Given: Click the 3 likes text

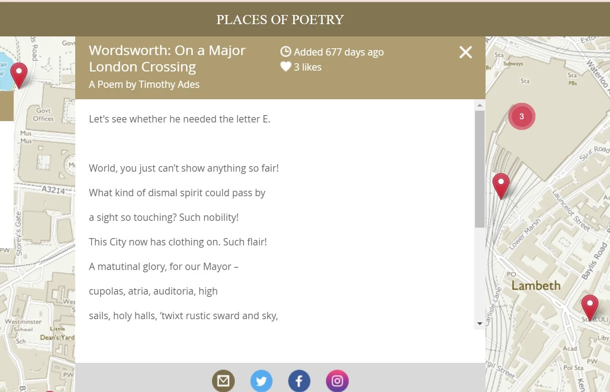Looking at the screenshot, I should click(x=308, y=67).
